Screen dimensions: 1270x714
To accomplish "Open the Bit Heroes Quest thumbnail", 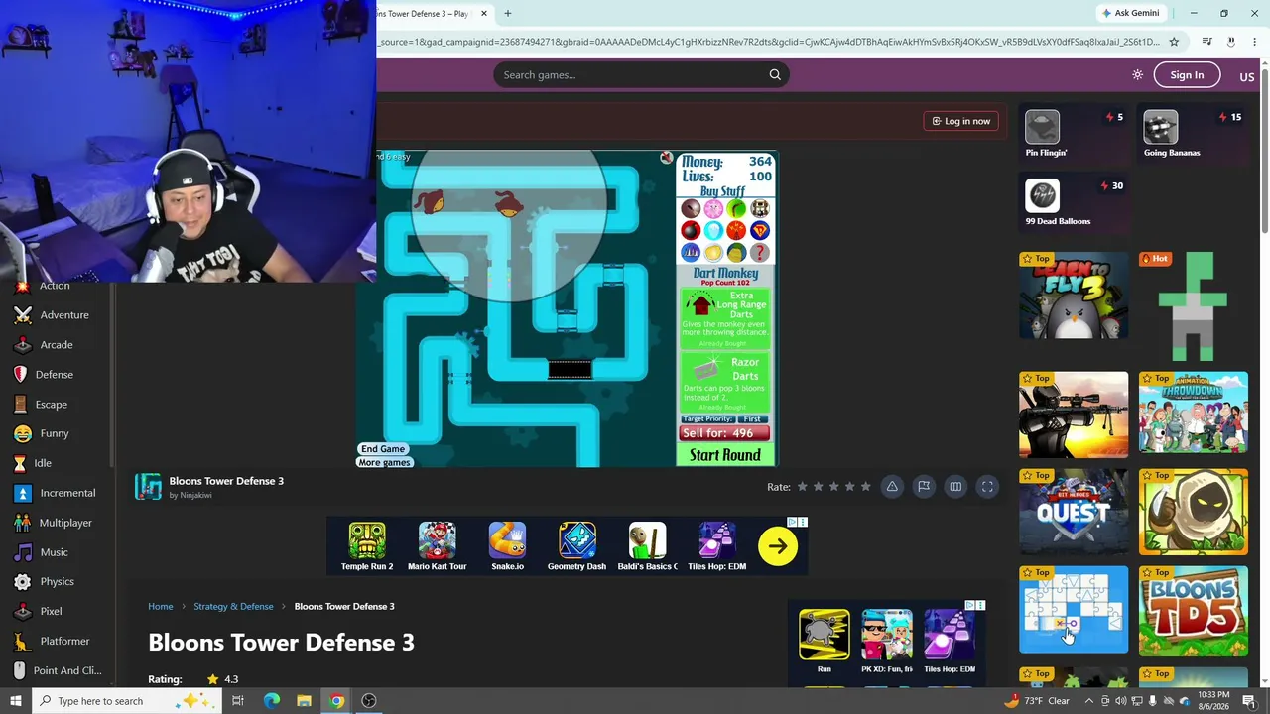I will (x=1074, y=512).
